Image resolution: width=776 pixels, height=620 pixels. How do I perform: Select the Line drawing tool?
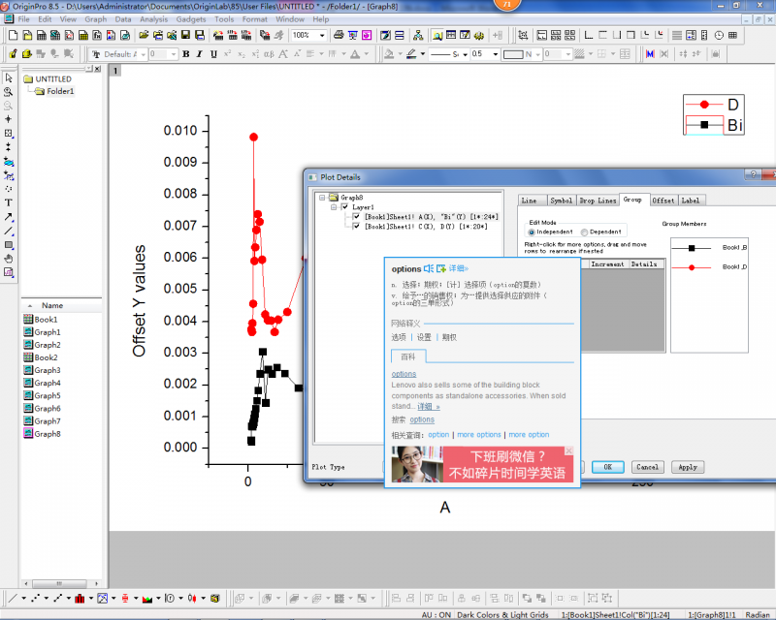[x=9, y=231]
